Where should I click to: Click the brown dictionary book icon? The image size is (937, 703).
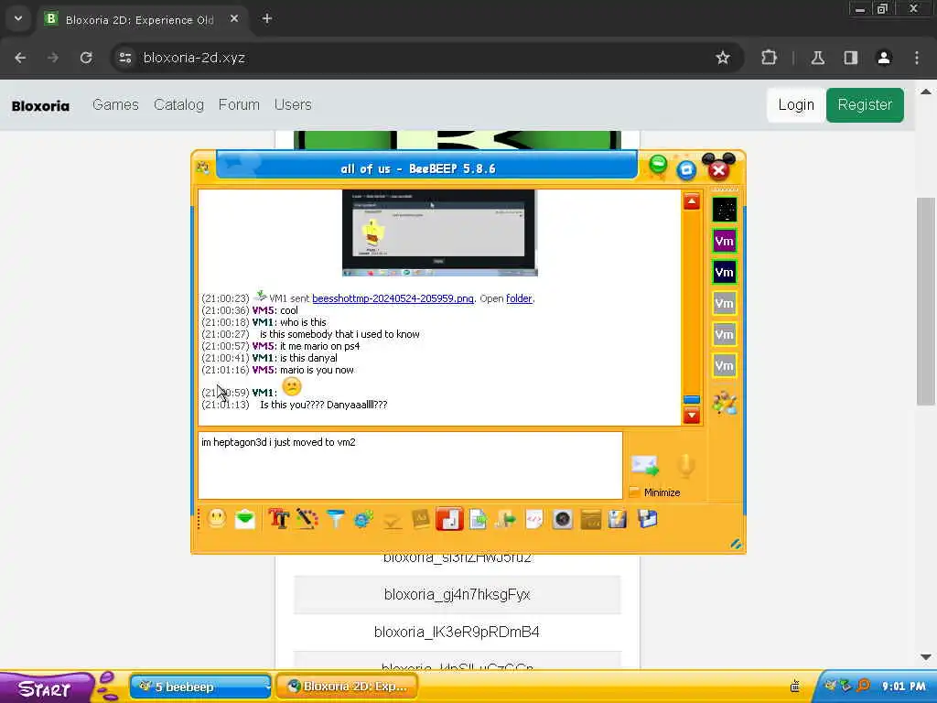421,518
